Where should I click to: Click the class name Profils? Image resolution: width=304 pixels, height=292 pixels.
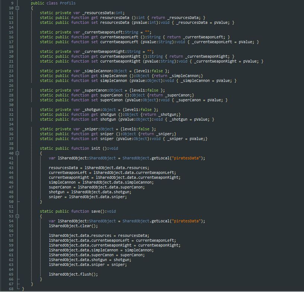(x=68, y=3)
